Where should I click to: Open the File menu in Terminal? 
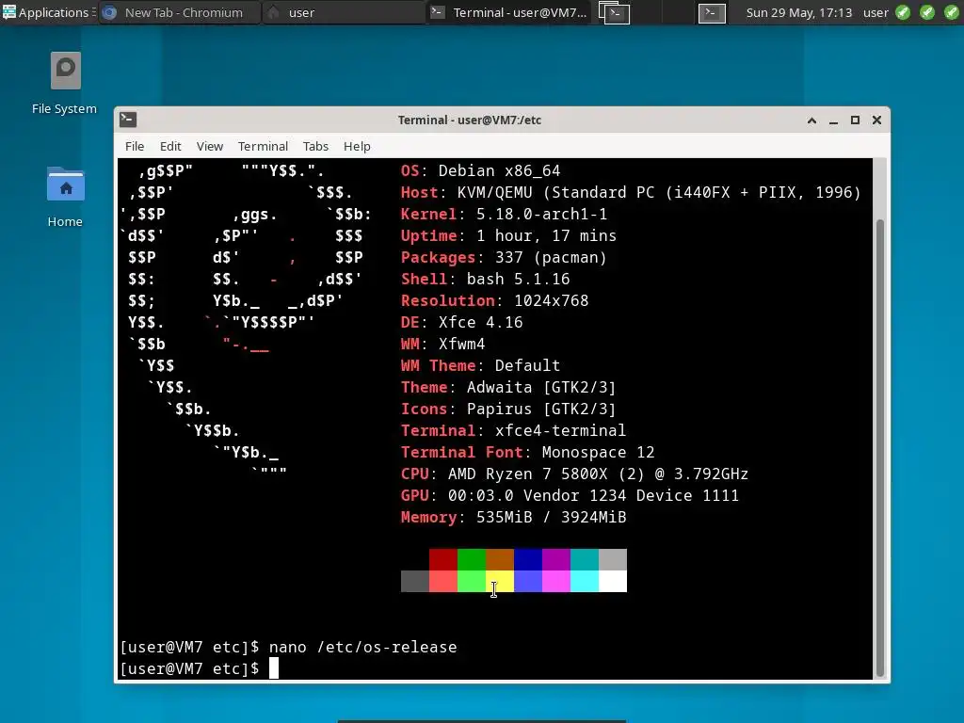pyautogui.click(x=135, y=146)
